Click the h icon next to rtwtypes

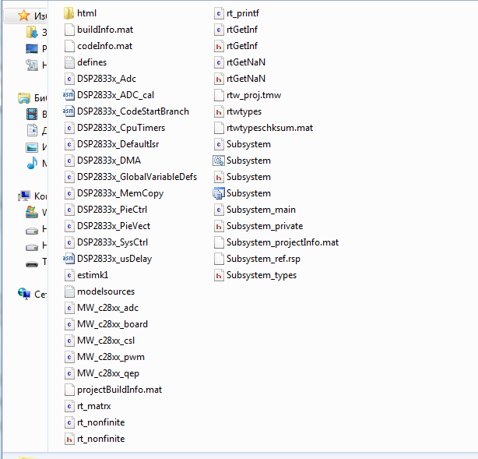point(219,111)
